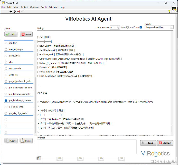
Task: Enable the get_subvi_info checkbox
Action: coord(6,107)
